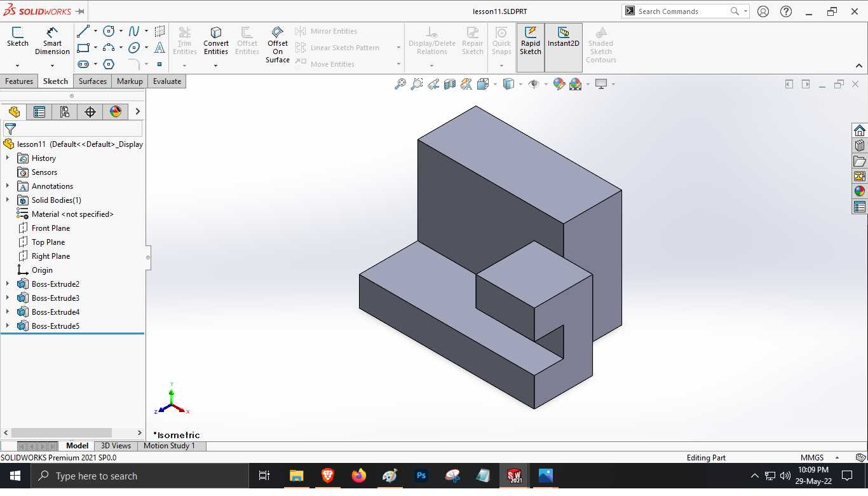
Task: Open the Motion Study 1 tab
Action: tap(169, 446)
